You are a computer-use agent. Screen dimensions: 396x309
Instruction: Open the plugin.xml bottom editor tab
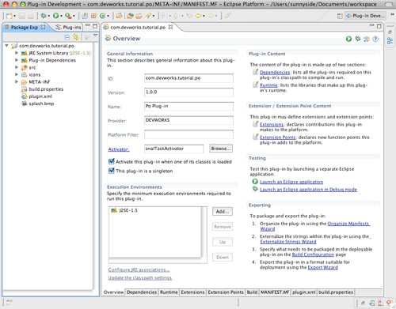(304, 292)
